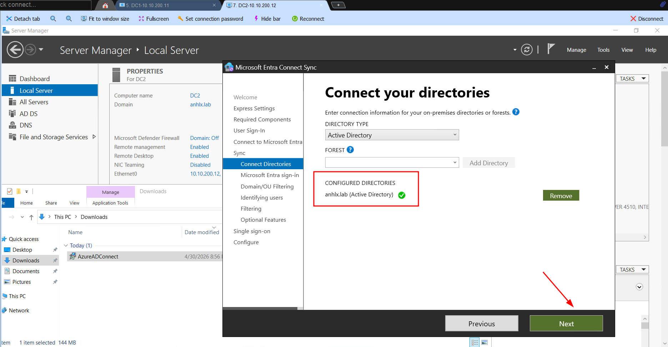Click the Add Directory button
The width and height of the screenshot is (668, 347).
click(489, 163)
